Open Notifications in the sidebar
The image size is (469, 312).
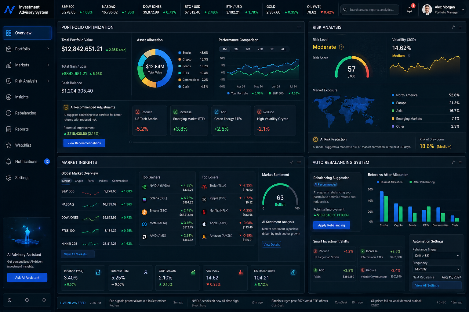point(27,161)
